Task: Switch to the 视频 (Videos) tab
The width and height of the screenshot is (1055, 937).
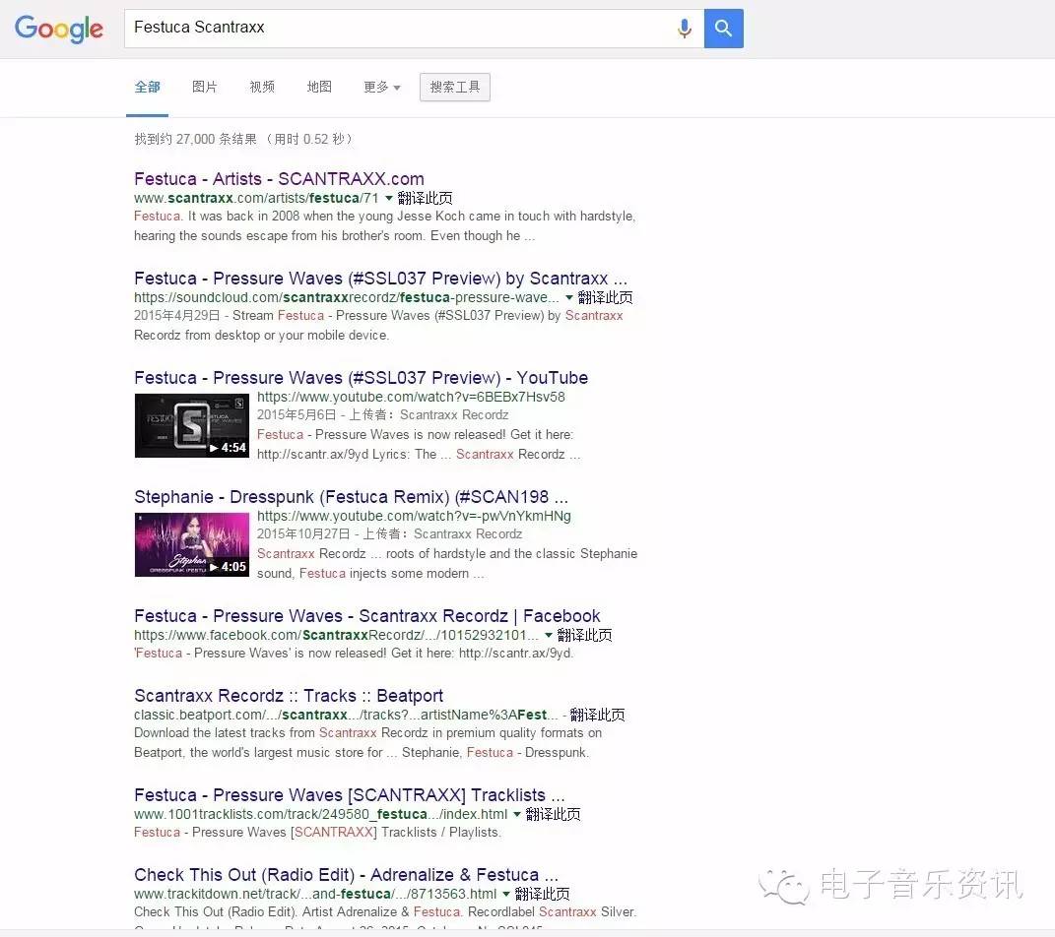Action: pos(262,87)
